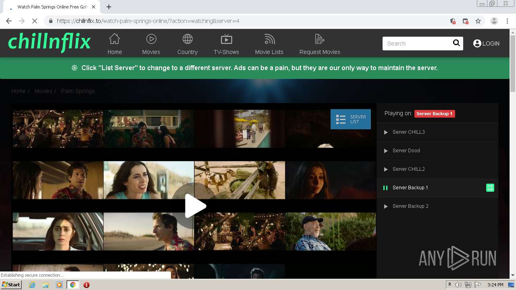Open Chrome three-dot menu
Screen dimensions: 516x290
508,21
